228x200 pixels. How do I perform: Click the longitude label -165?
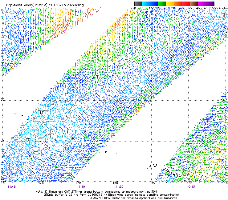pyautogui.click(x=114, y=183)
